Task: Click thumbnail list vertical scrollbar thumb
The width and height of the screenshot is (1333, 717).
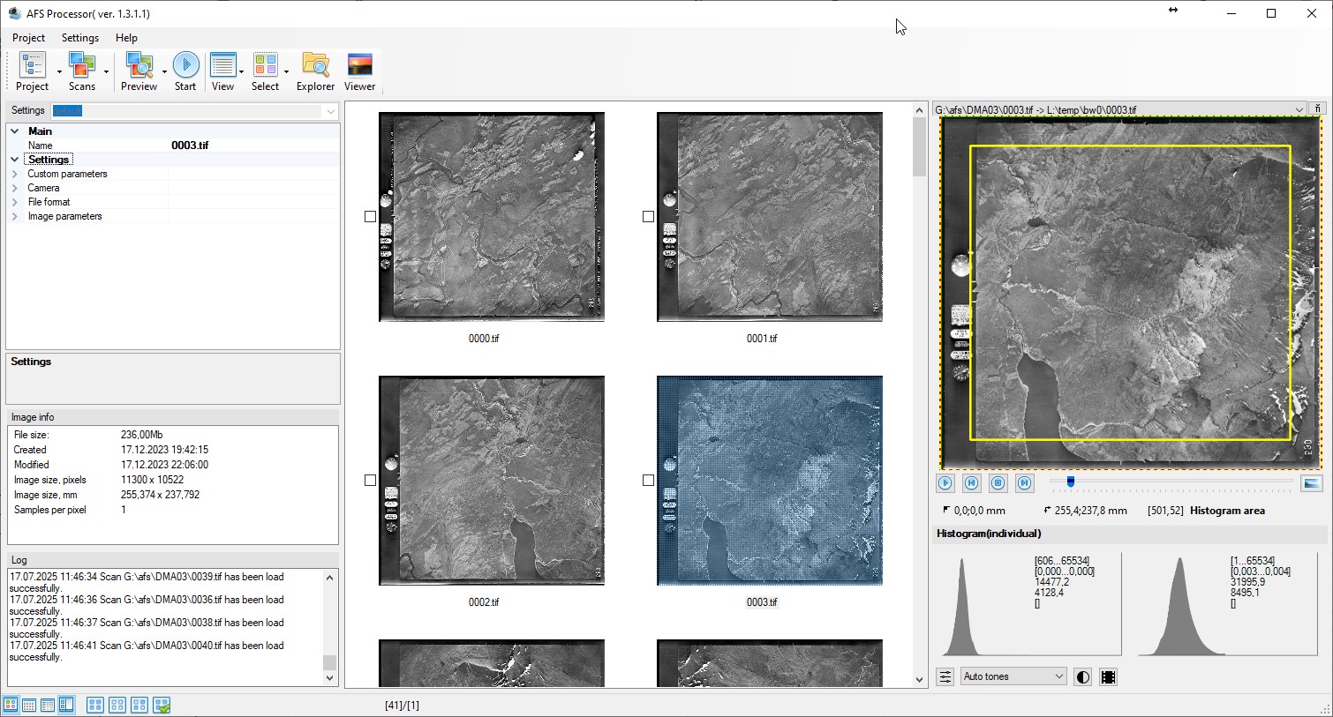Action: (x=919, y=147)
